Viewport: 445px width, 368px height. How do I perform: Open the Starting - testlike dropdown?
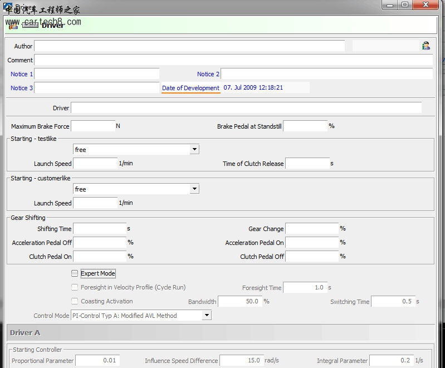pyautogui.click(x=194, y=149)
